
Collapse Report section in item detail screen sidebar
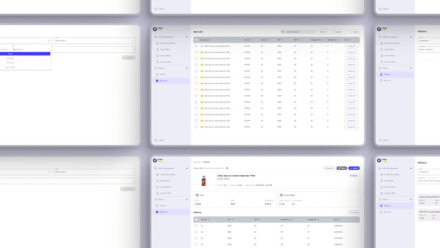(186, 200)
